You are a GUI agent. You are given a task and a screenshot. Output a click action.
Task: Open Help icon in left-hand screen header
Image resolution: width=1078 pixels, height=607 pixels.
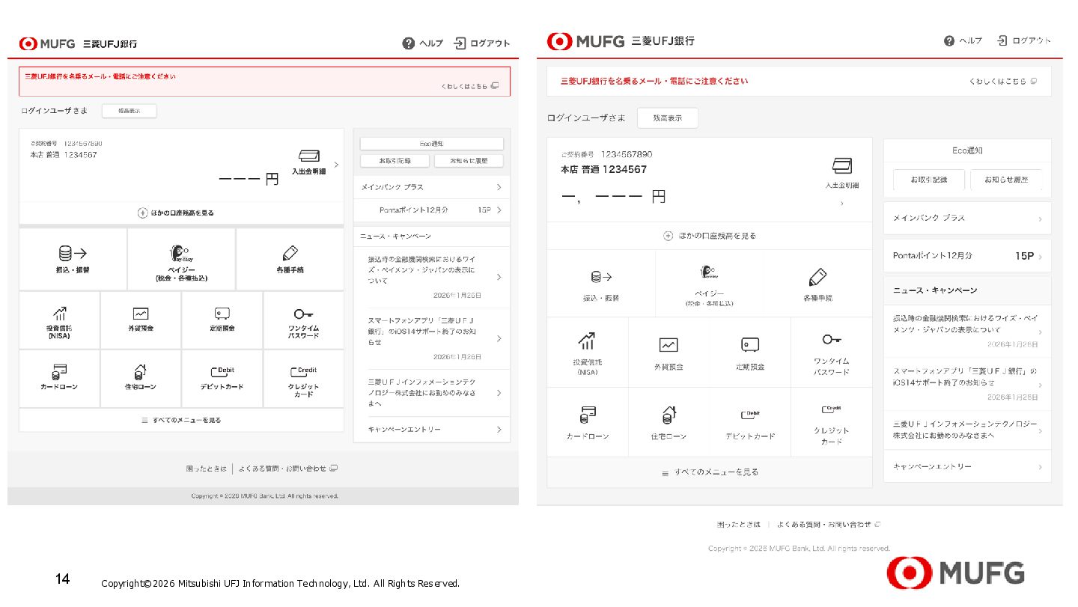(x=408, y=43)
